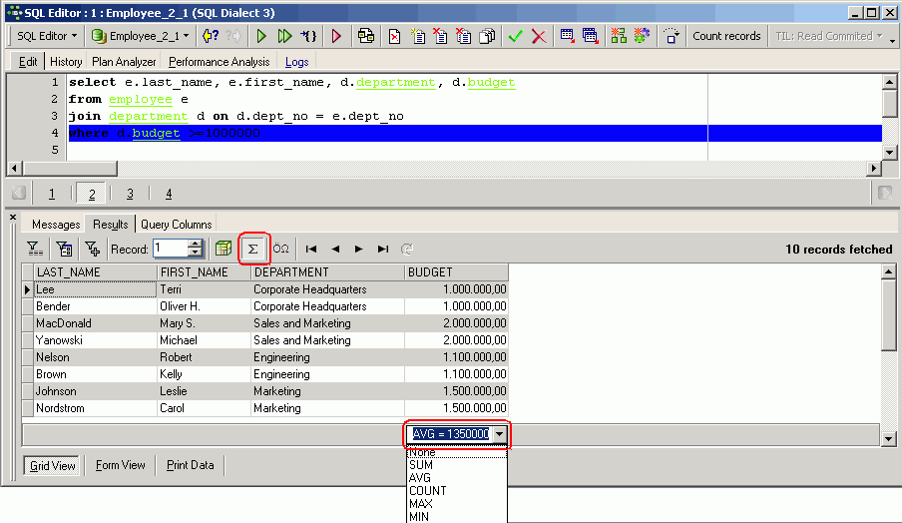The image size is (902, 523).
Task: Open the Print Data view
Action: (x=190, y=465)
